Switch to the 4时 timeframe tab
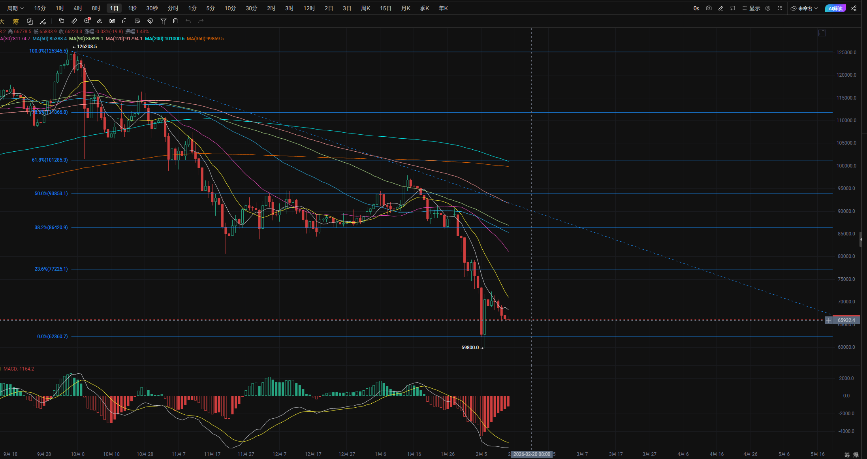This screenshot has width=867, height=459. point(78,8)
